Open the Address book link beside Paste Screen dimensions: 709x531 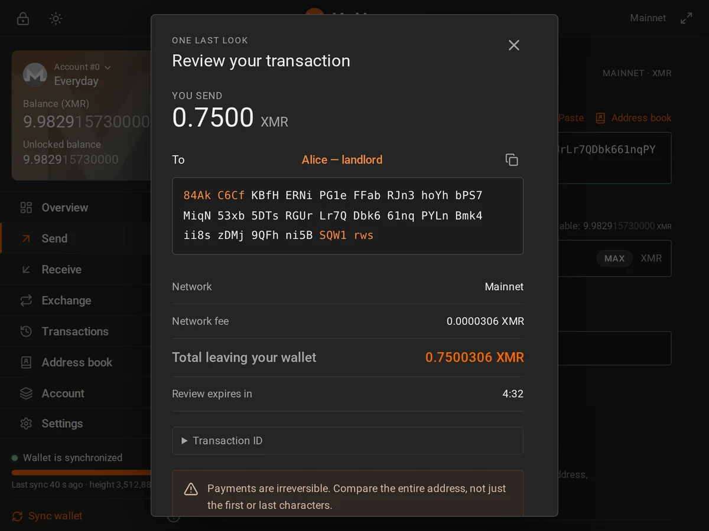click(633, 118)
